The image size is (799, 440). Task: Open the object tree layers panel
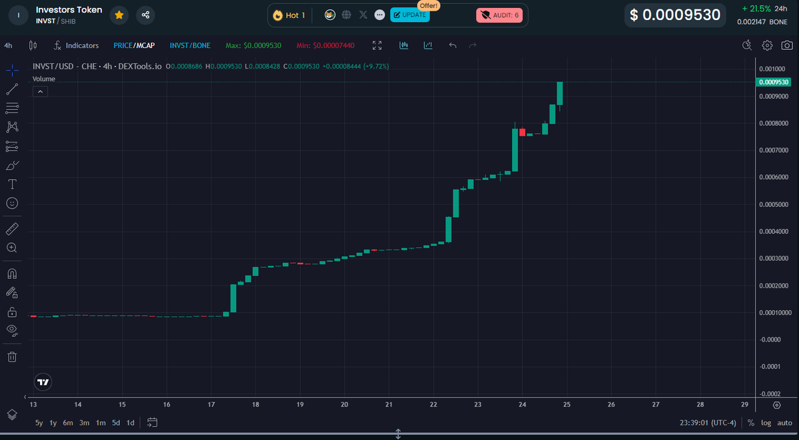12,414
